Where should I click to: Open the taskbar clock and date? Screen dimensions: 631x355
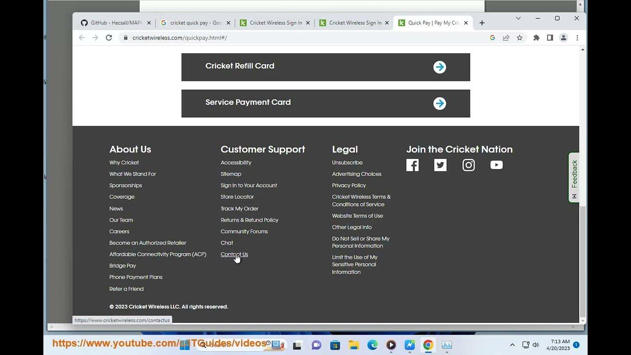[x=558, y=345]
